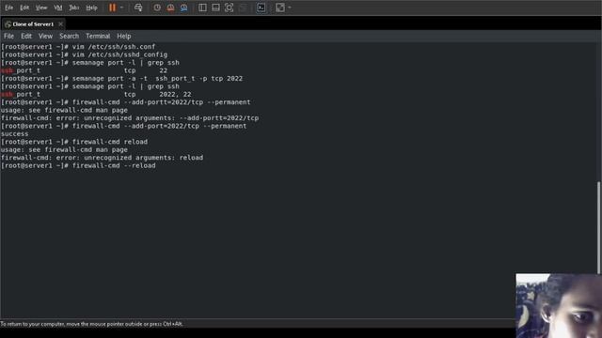The image size is (602, 338).
Task: Take a snapshot using the clock icon
Action: 157,8
